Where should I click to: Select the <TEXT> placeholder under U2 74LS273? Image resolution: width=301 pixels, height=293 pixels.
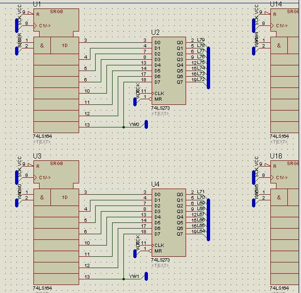pyautogui.click(x=160, y=114)
